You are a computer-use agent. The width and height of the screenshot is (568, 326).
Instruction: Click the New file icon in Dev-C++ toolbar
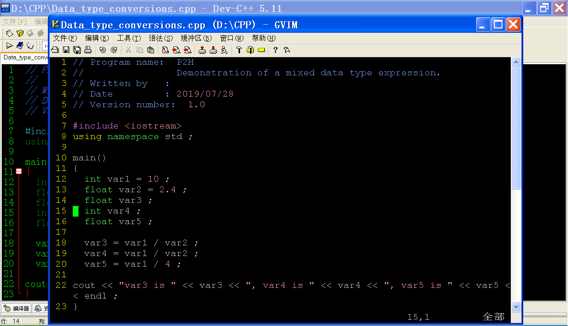tap(9, 33)
